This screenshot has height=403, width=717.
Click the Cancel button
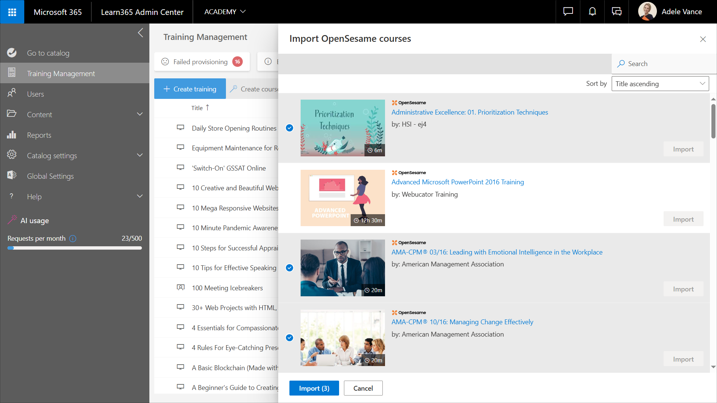(363, 388)
